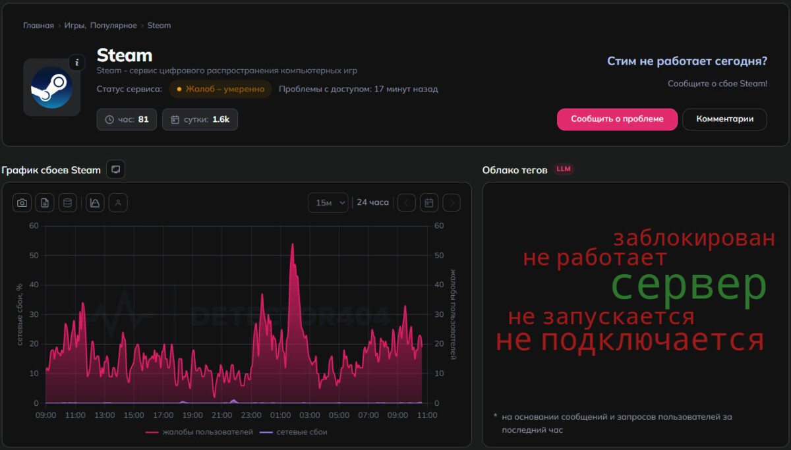Image resolution: width=791 pixels, height=450 pixels.
Task: Toggle жалобы пользователей legend series
Action: [x=199, y=432]
